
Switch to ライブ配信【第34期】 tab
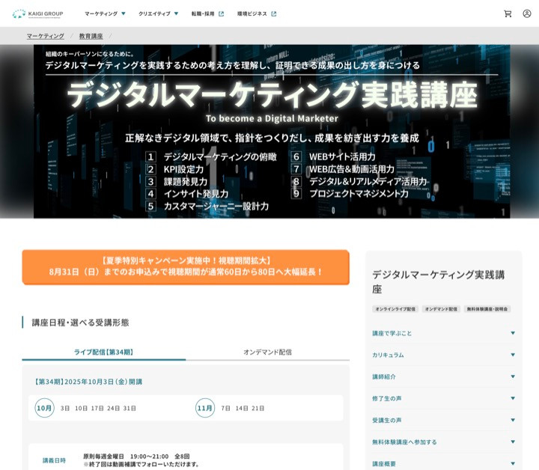tap(104, 352)
